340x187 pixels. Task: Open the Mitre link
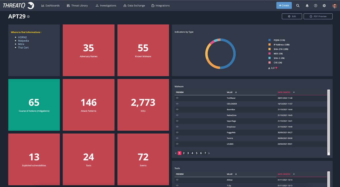pos(21,44)
